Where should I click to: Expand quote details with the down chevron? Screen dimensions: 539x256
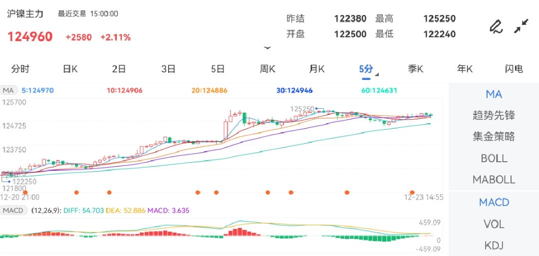[268, 48]
